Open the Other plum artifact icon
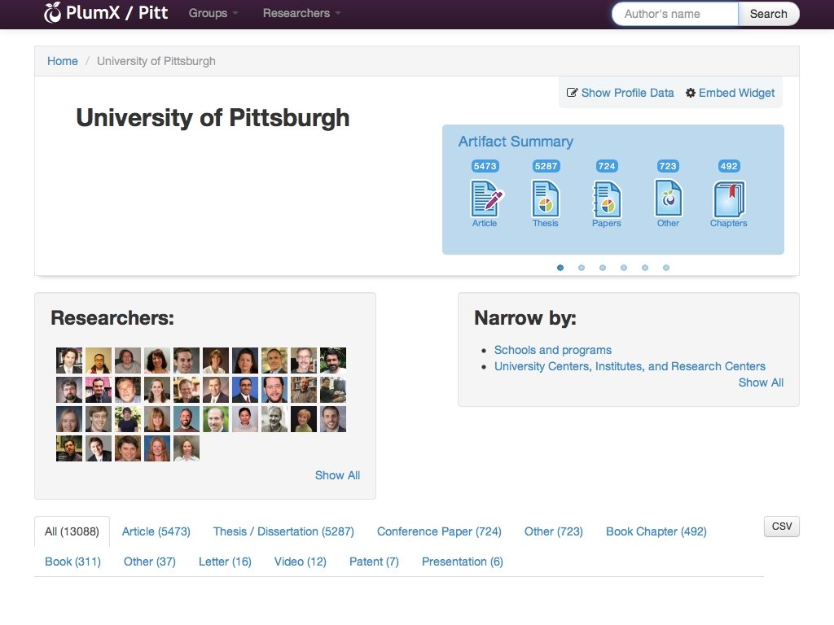834x625 pixels. (x=668, y=199)
